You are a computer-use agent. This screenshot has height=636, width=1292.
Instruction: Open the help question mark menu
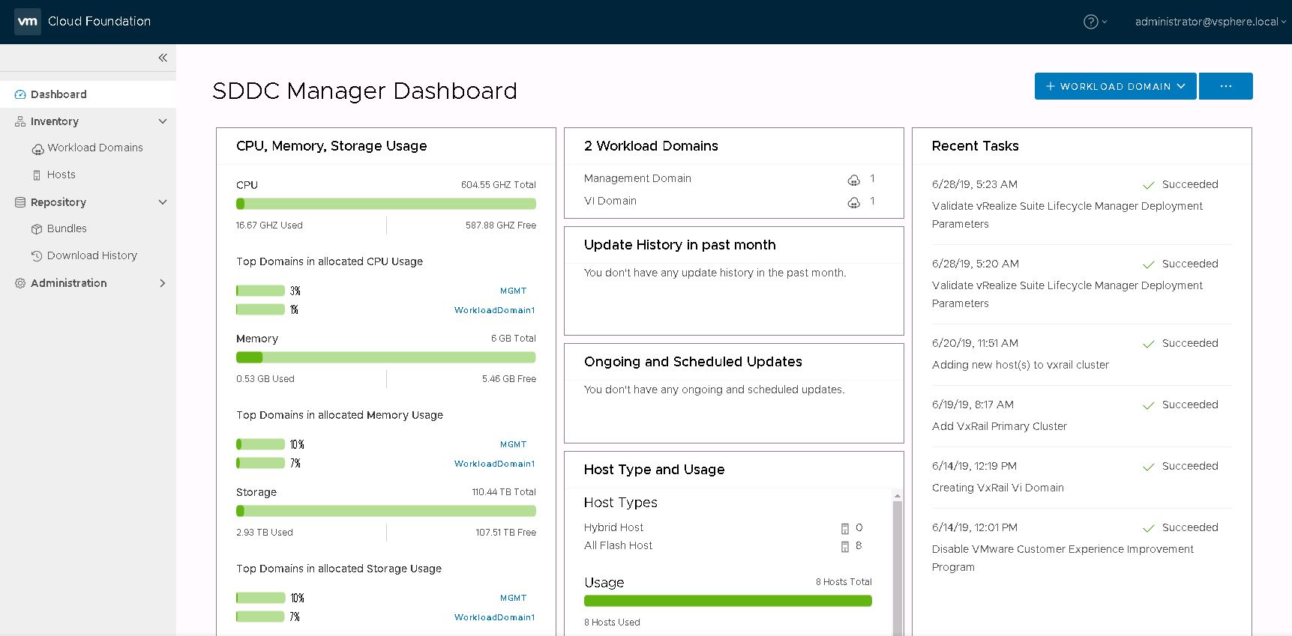click(1091, 22)
